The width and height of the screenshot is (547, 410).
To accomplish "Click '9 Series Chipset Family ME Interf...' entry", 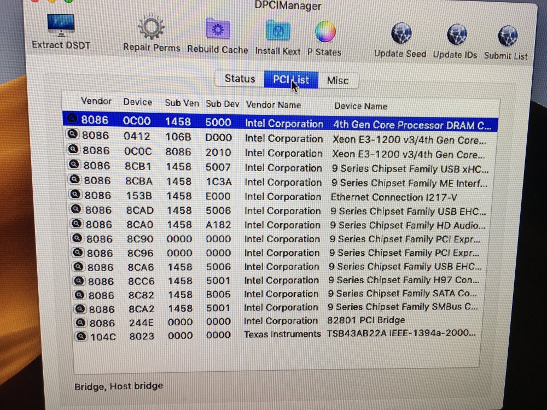I will (409, 183).
